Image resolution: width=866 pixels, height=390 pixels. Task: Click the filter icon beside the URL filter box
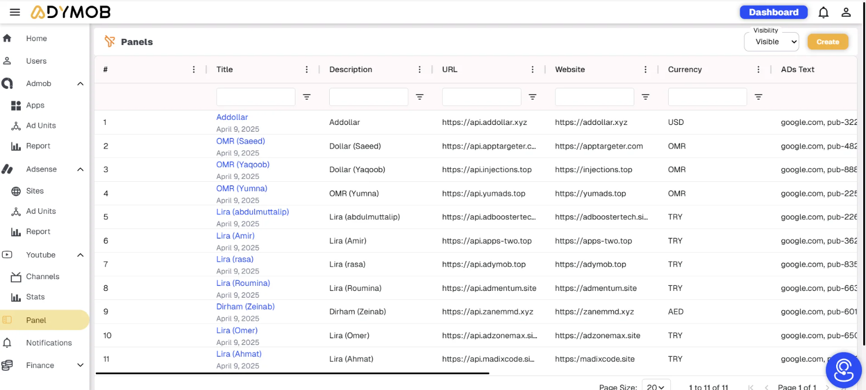(532, 97)
